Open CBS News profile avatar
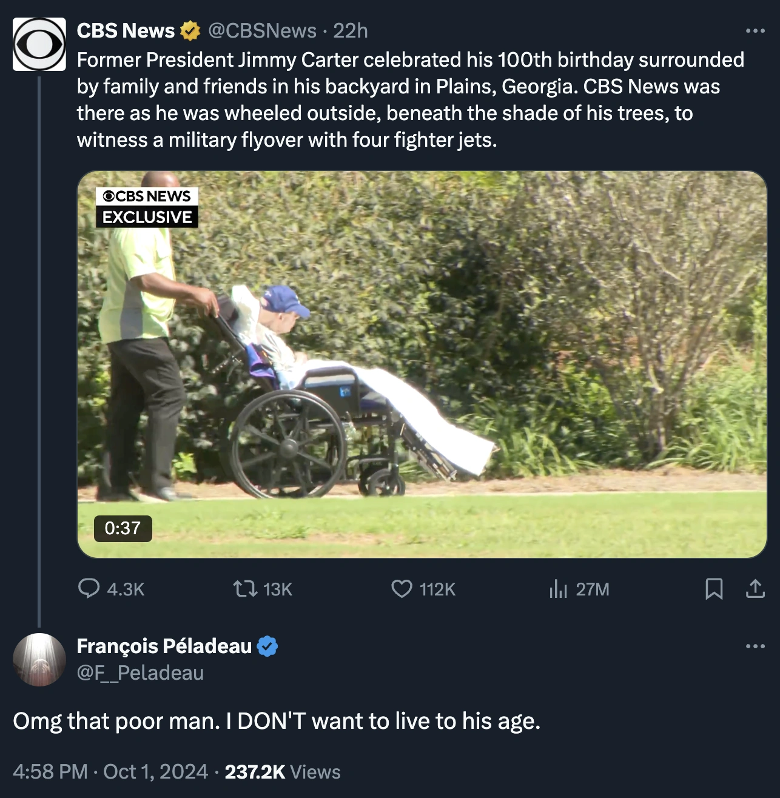 tap(39, 44)
